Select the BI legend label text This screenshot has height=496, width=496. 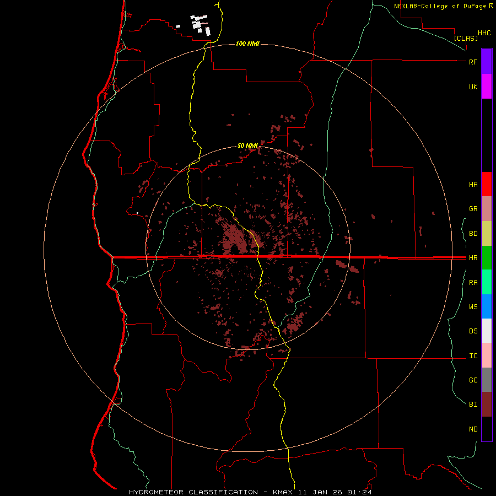(x=473, y=405)
